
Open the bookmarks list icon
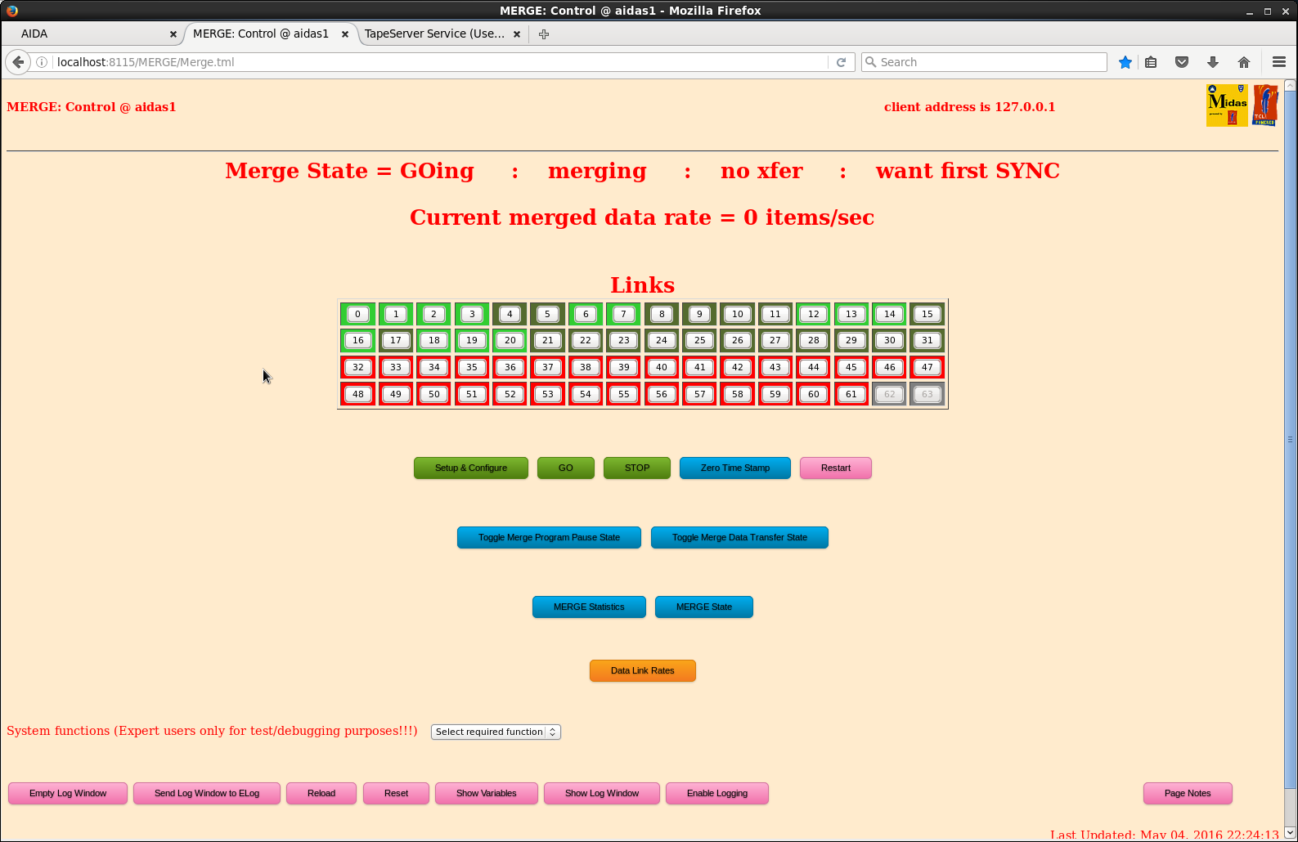(1151, 62)
